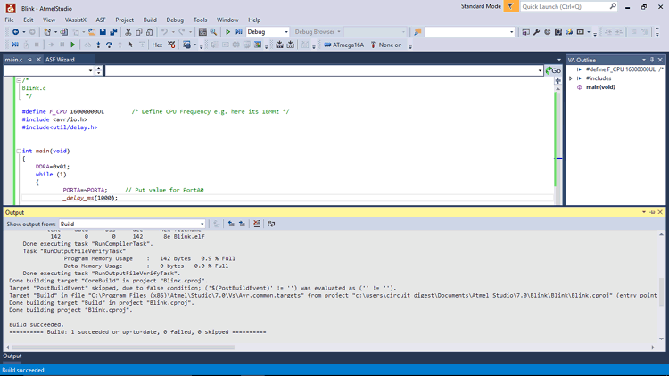Collapse the header comment block
Screen dimensions: 669x376
pyautogui.click(x=19, y=80)
